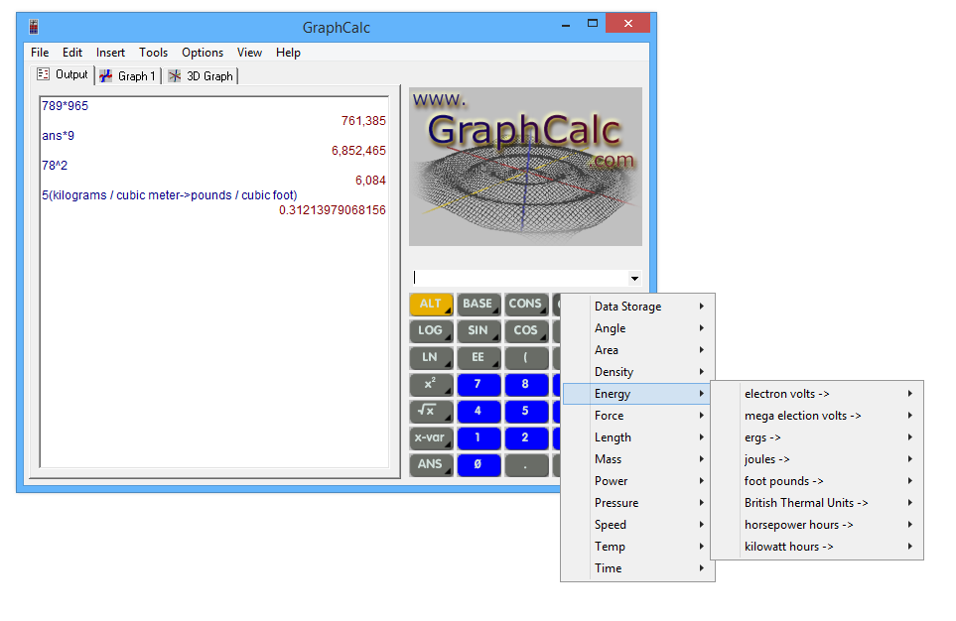Select the Output tab

pos(63,75)
